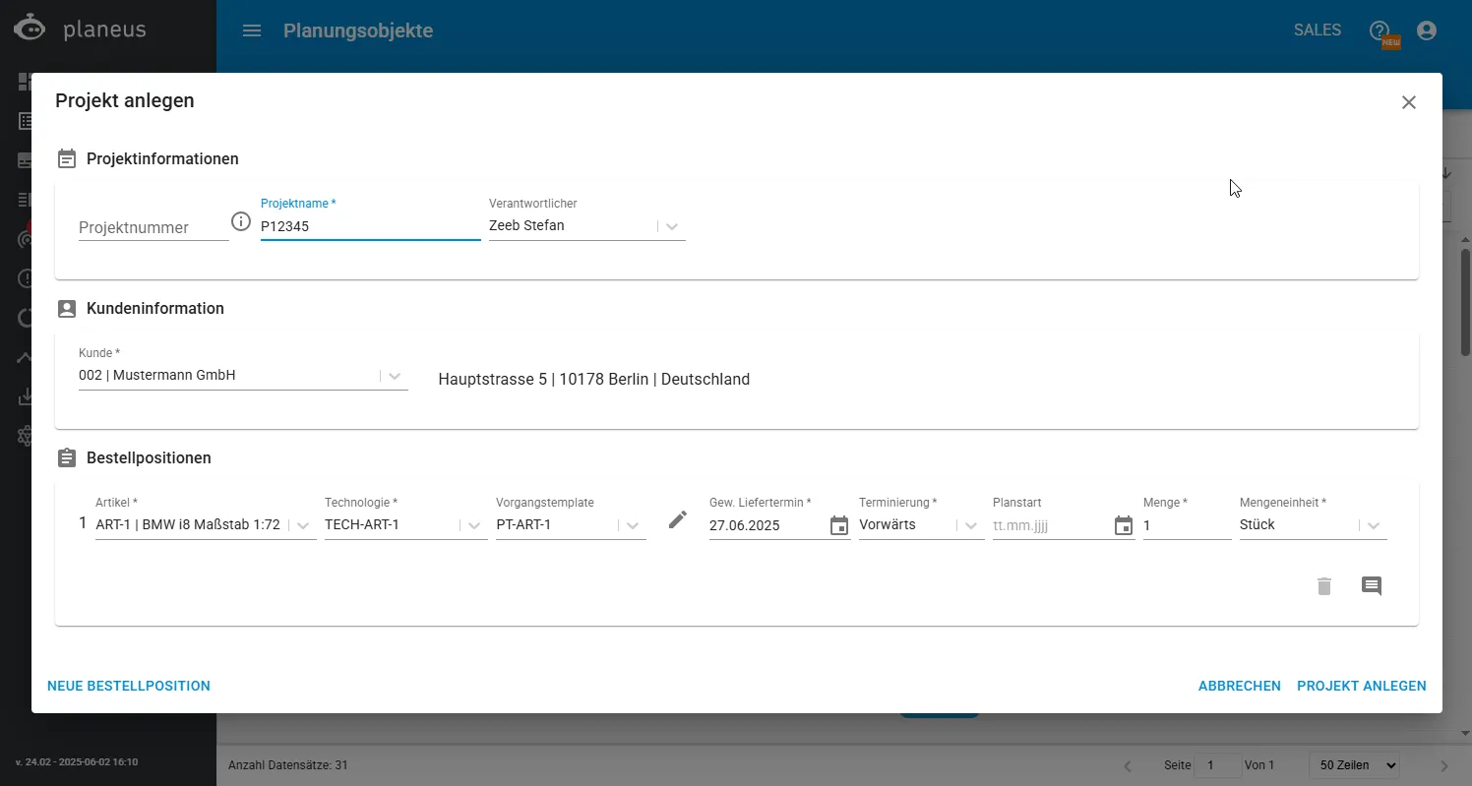Click Abbrechen button

[1240, 686]
